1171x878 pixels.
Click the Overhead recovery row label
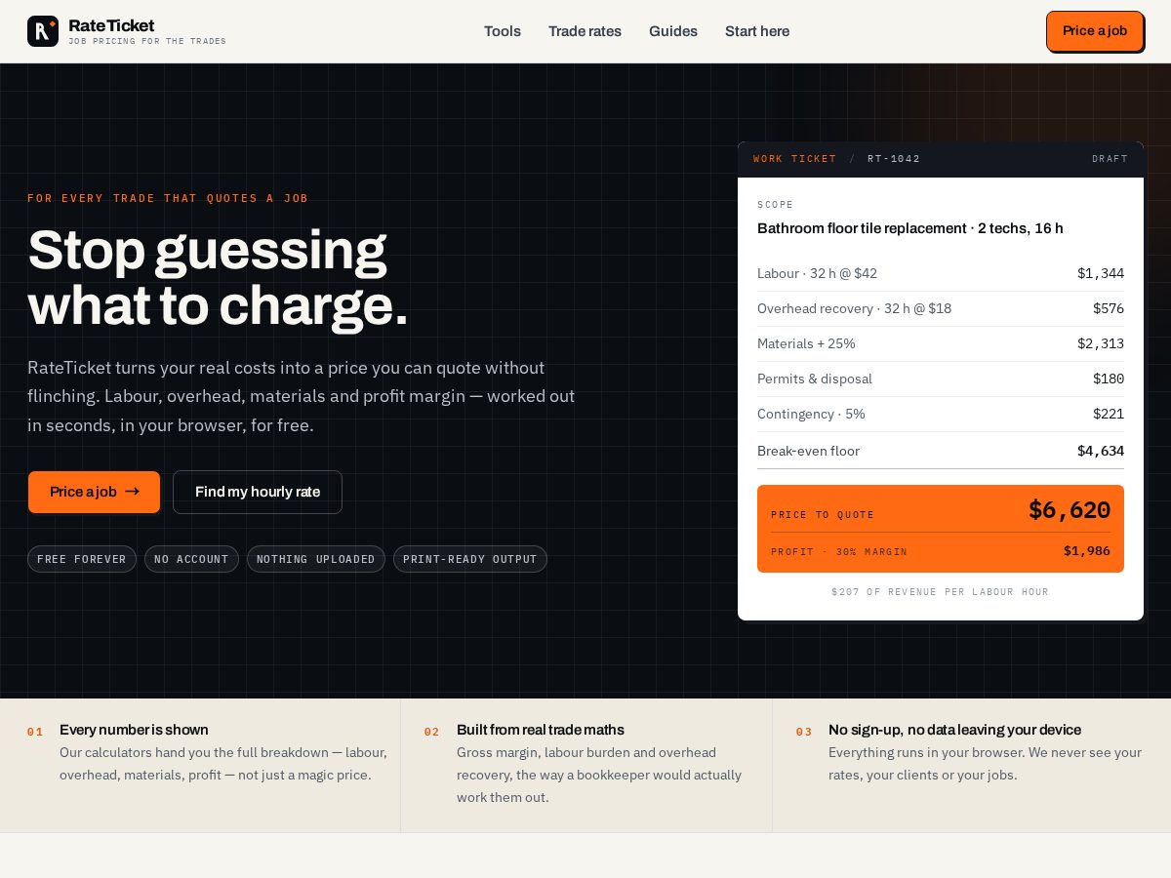[854, 308]
